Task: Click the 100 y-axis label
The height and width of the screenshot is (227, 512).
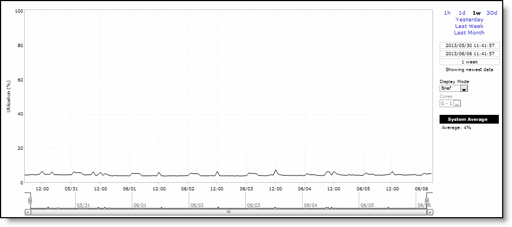Action: tap(19, 11)
